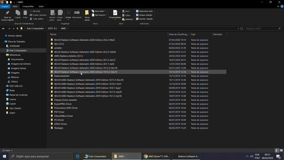Viewport: 284px width, 160px height.
Task: Select Área de Trabalho in navigation pane
Action: click(16, 41)
